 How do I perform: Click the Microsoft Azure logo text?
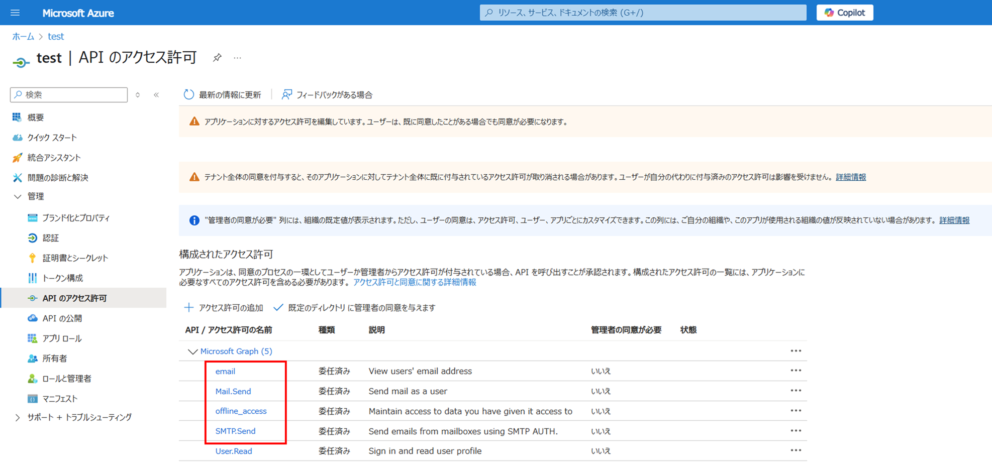tap(78, 13)
